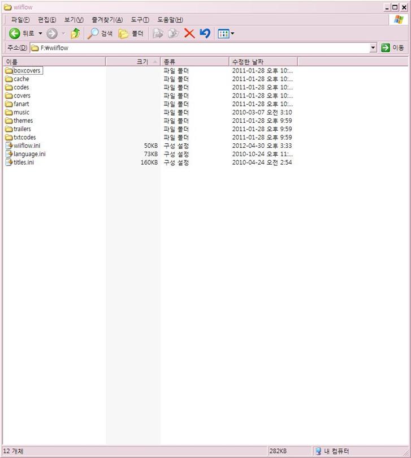
Task: Delete with the red X icon
Action: point(189,33)
